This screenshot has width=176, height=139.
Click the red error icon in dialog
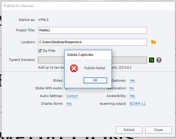click(74, 68)
